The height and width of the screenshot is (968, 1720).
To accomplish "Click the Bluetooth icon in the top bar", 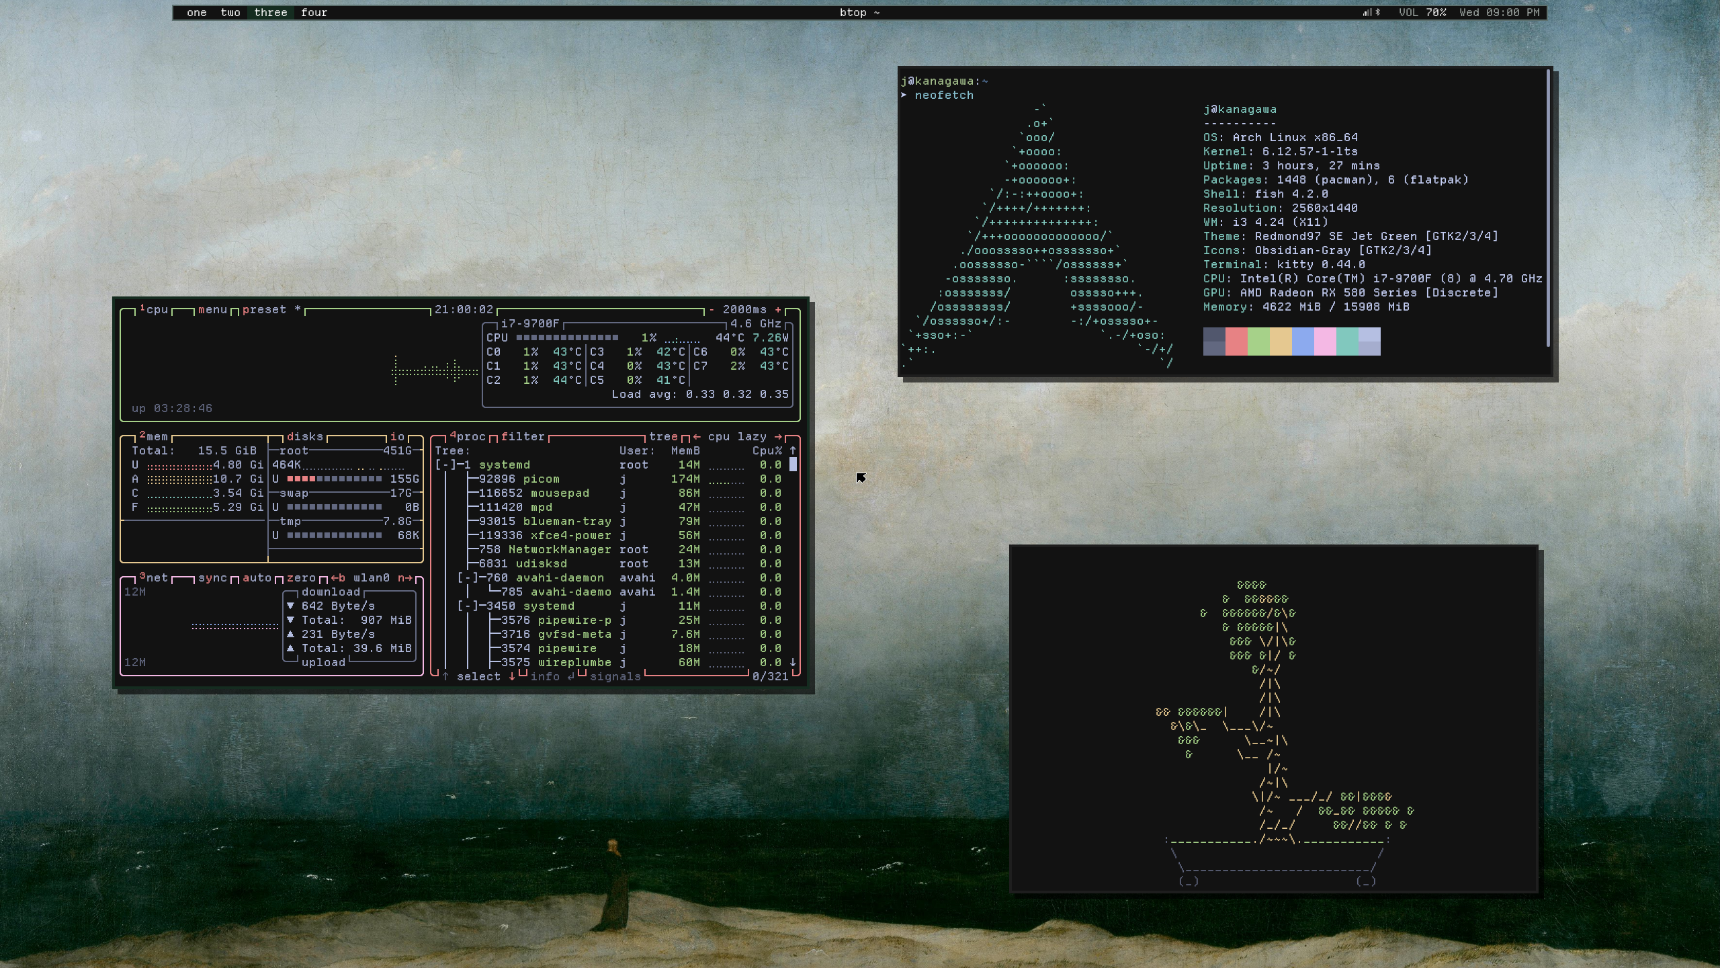I will tap(1377, 13).
